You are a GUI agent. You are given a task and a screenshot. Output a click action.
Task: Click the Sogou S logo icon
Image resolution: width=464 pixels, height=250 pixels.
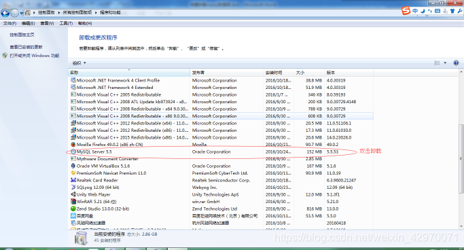coord(406,11)
